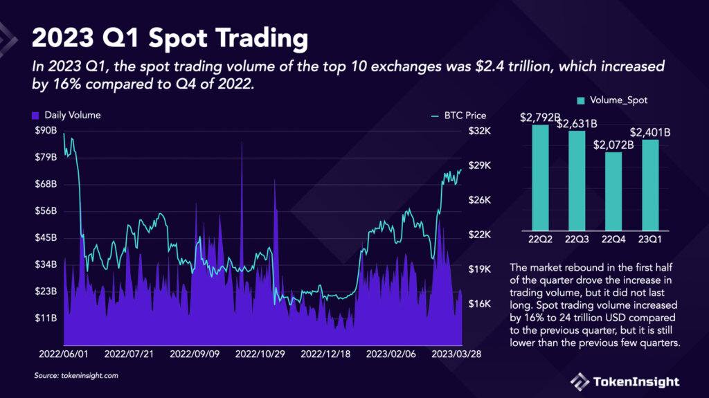Click the $90B volume axis label
The height and width of the screenshot is (398, 709).
[x=46, y=130]
